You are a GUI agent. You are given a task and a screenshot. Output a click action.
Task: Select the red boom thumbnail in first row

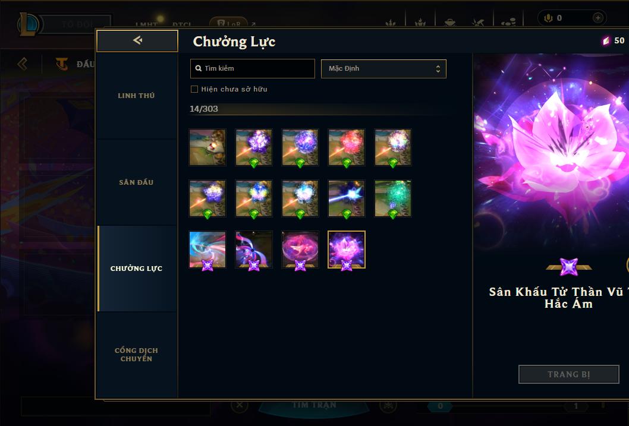pos(346,147)
